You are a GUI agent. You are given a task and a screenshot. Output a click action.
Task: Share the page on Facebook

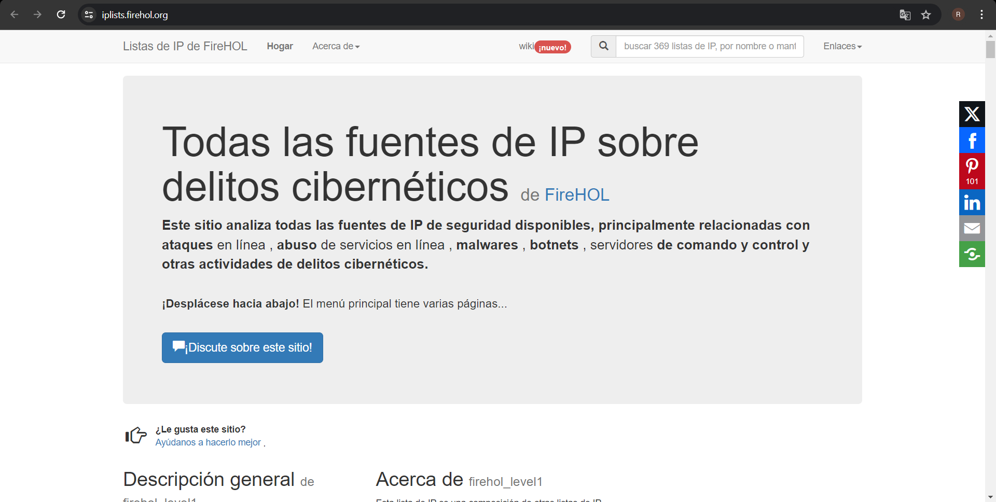(x=972, y=140)
